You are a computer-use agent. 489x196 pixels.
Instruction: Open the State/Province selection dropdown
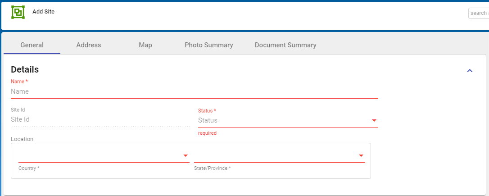pyautogui.click(x=275, y=156)
